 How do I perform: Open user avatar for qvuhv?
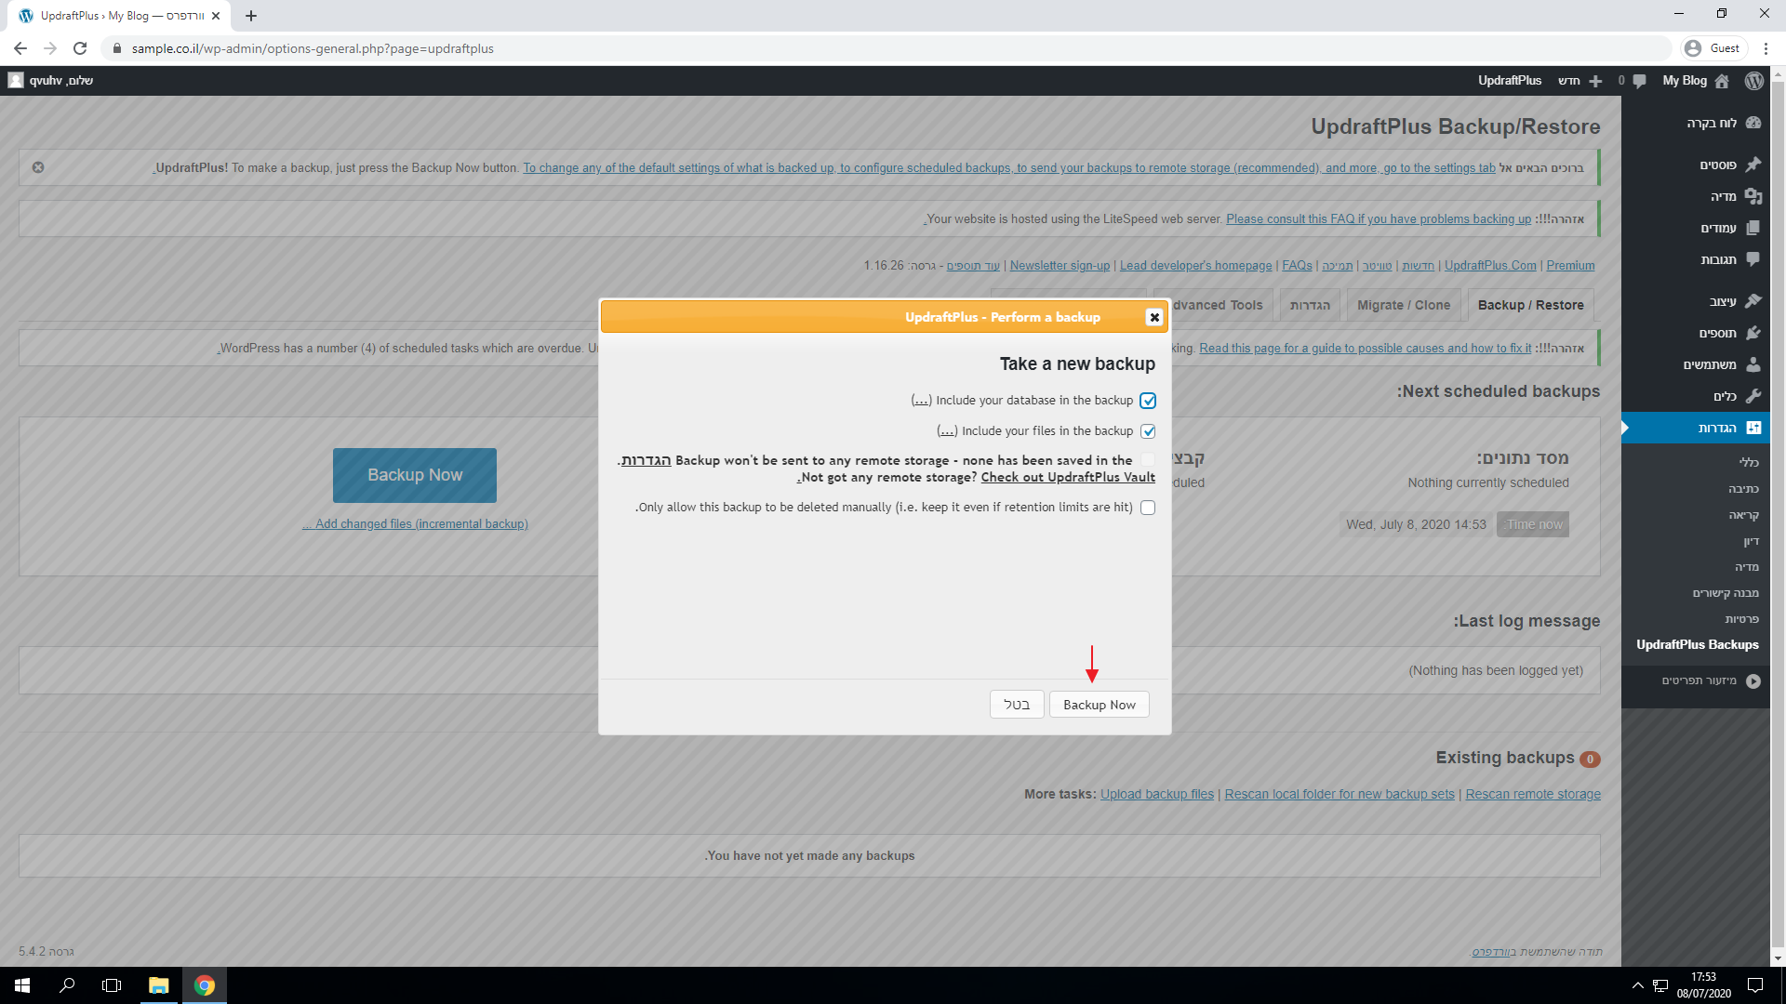coord(16,80)
